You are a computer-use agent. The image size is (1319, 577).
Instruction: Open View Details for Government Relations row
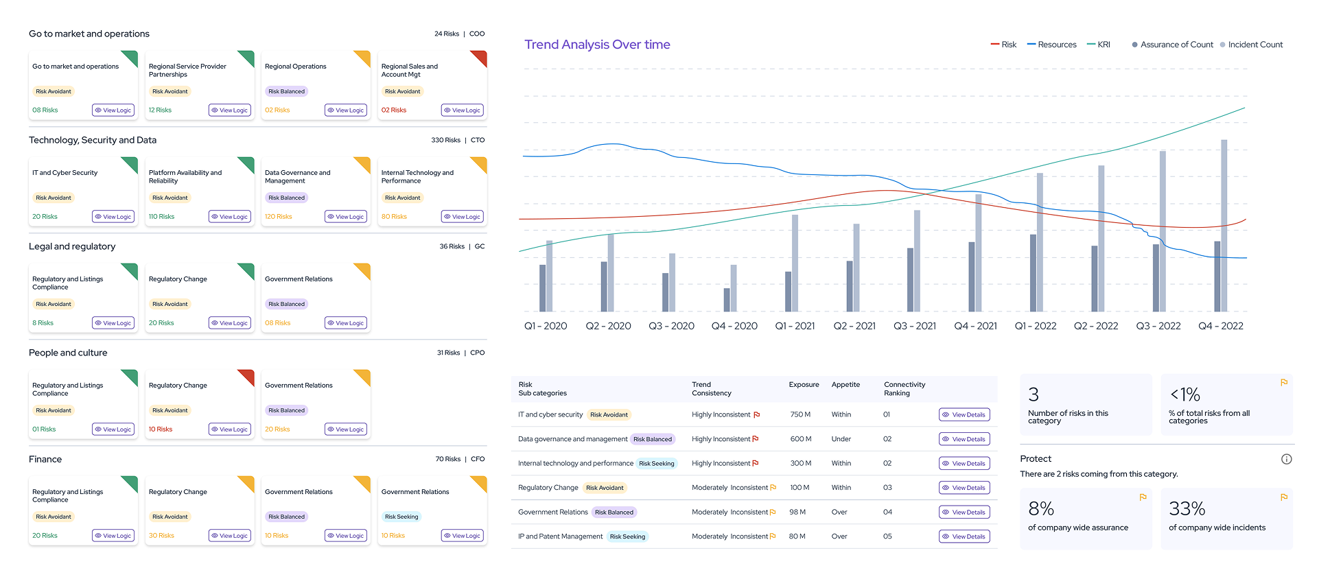pyautogui.click(x=964, y=513)
